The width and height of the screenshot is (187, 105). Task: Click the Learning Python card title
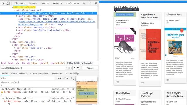[x=124, y=15]
